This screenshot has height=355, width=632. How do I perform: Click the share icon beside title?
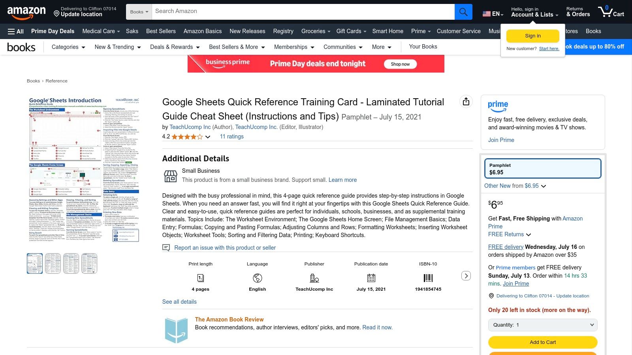pyautogui.click(x=466, y=102)
